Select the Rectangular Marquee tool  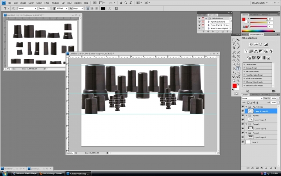pyautogui.click(x=234, y=40)
